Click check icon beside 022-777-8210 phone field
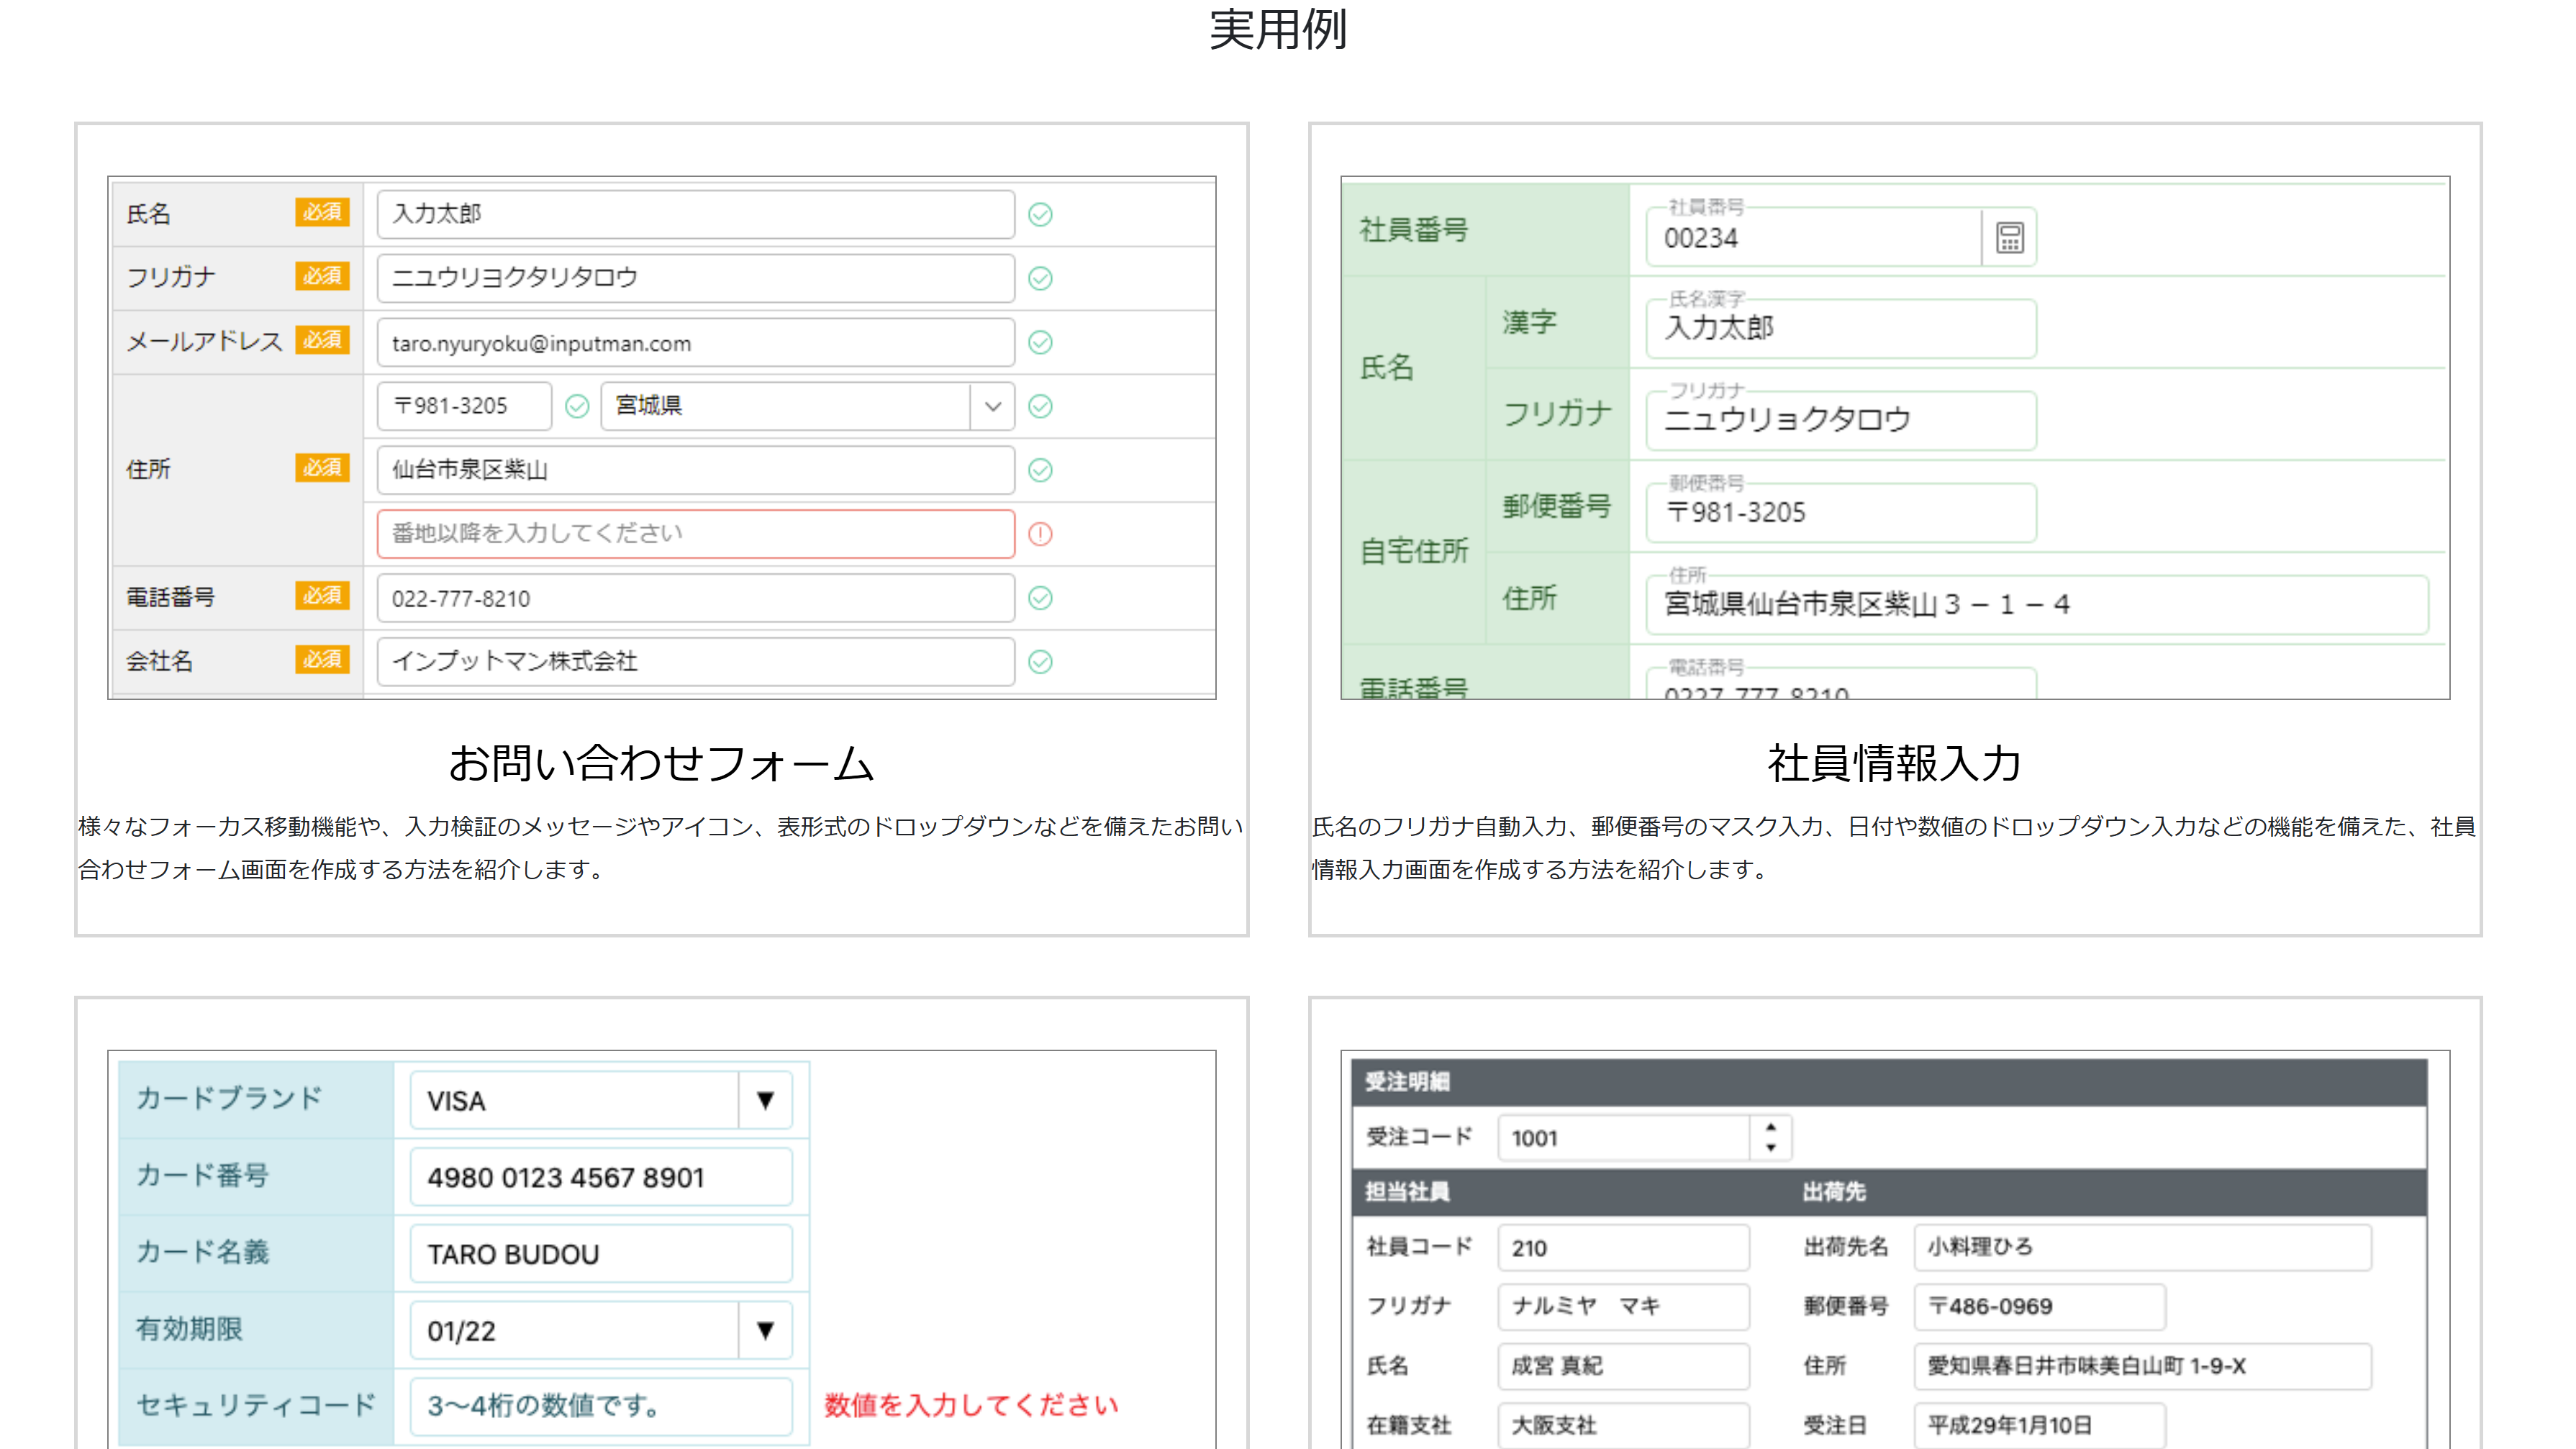The height and width of the screenshot is (1449, 2576). coord(1040,598)
